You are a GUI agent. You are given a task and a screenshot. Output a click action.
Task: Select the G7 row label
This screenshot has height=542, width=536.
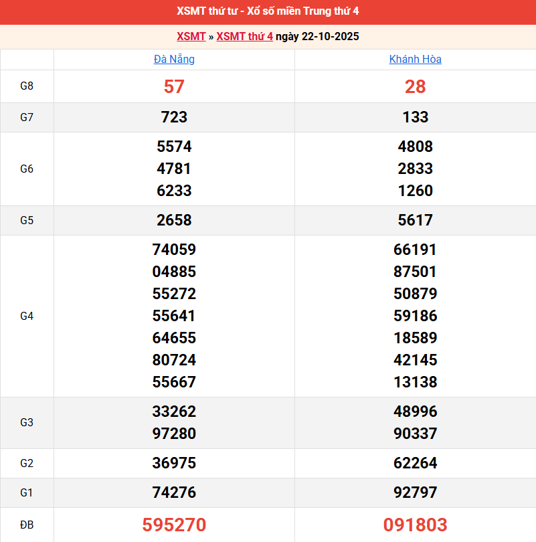[27, 117]
